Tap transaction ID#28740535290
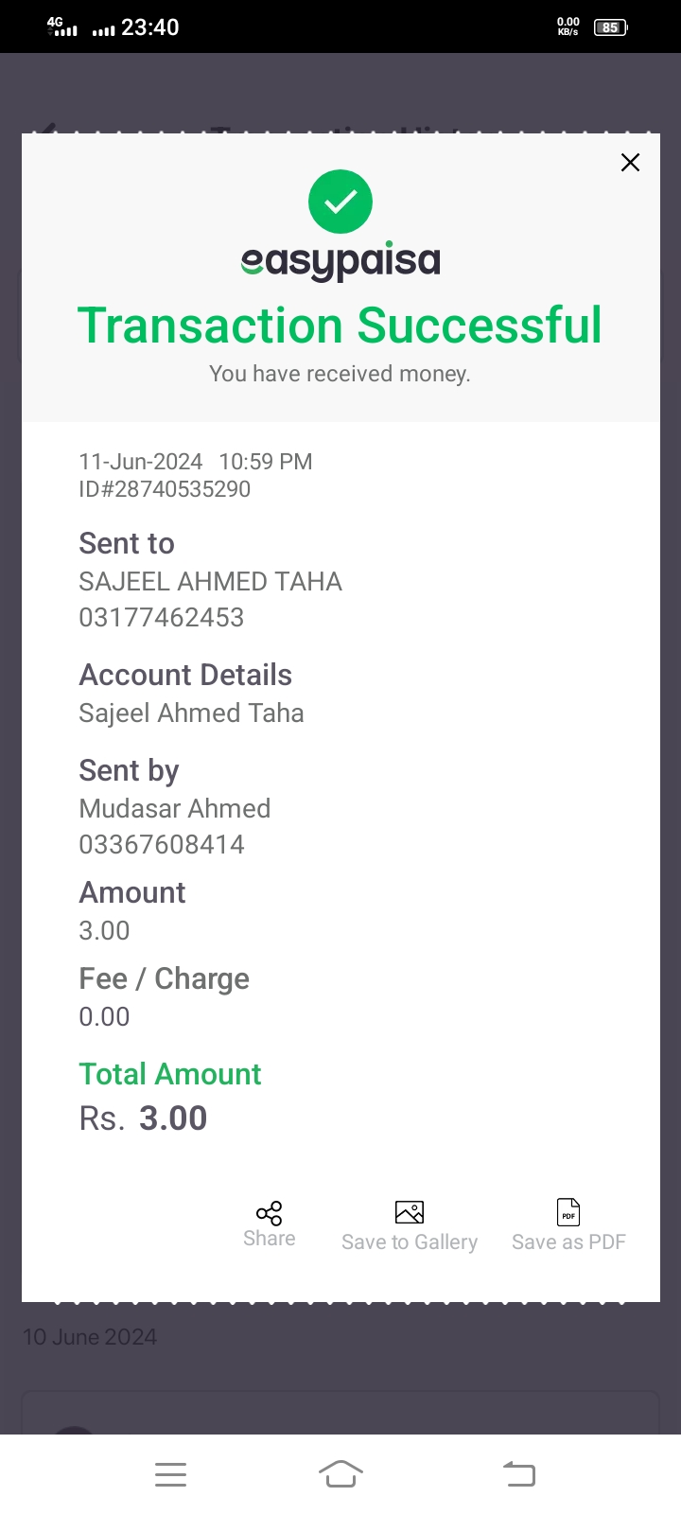The width and height of the screenshot is (681, 1514). point(165,489)
